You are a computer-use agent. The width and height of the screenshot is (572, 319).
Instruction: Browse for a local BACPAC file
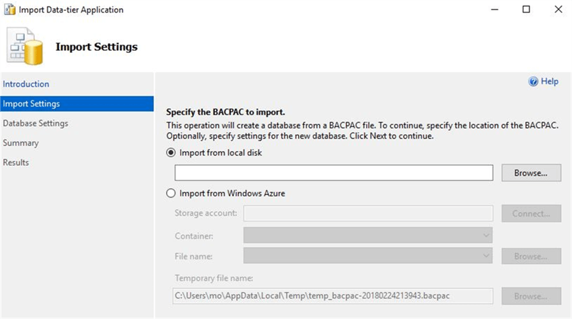click(531, 173)
